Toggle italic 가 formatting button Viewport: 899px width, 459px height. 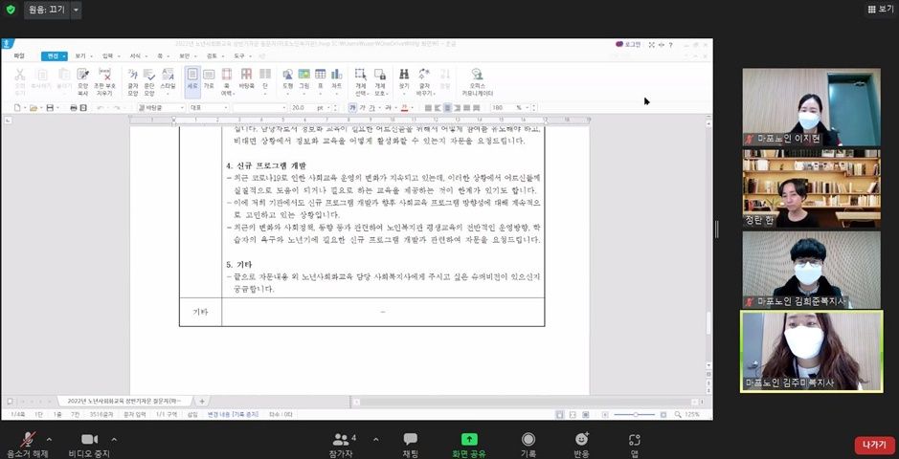tap(362, 108)
